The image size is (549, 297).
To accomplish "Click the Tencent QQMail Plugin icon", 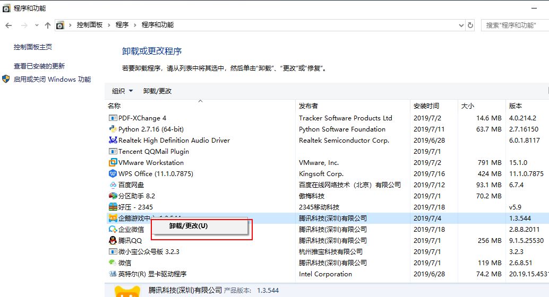I will [x=113, y=152].
